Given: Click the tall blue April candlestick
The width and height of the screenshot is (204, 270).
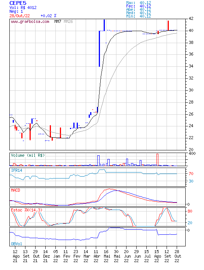Looking at the screenshot, I should (x=99, y=48).
